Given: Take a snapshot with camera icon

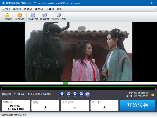Looking at the screenshot, I should [x=88, y=94].
